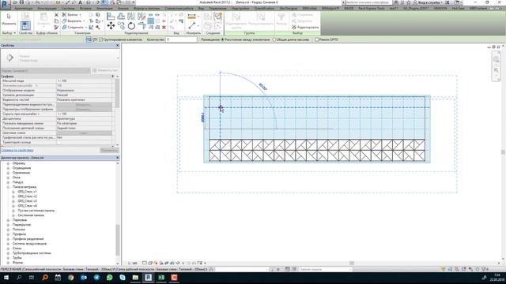This screenshot has width=506, height=284.
Task: Open the Site Designer ribbon tab
Action: [x=288, y=9]
